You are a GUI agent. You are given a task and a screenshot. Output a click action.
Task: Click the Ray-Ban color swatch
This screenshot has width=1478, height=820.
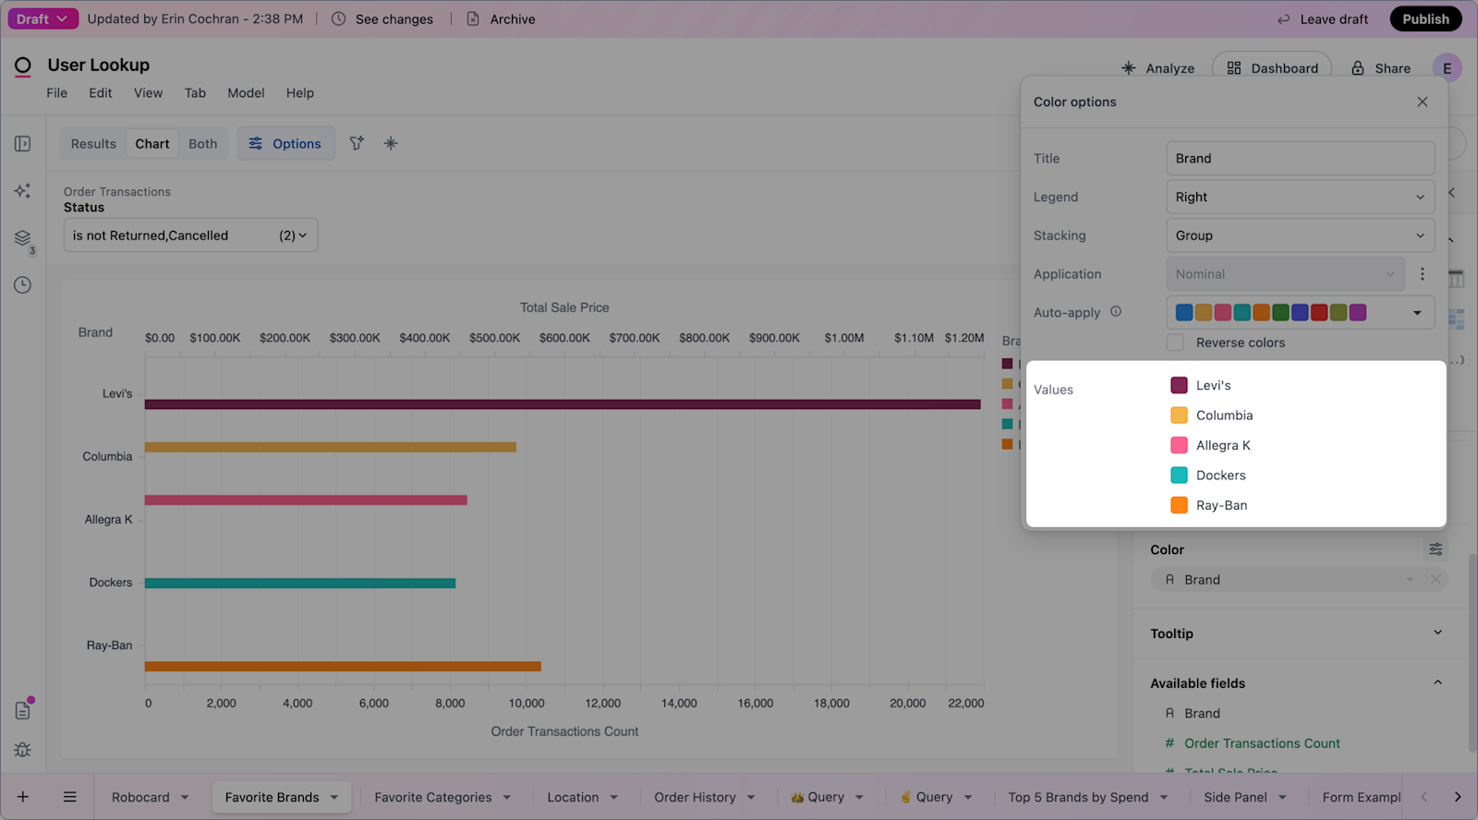[x=1180, y=505]
